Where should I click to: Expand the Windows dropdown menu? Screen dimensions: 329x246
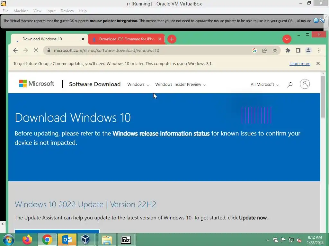point(138,85)
